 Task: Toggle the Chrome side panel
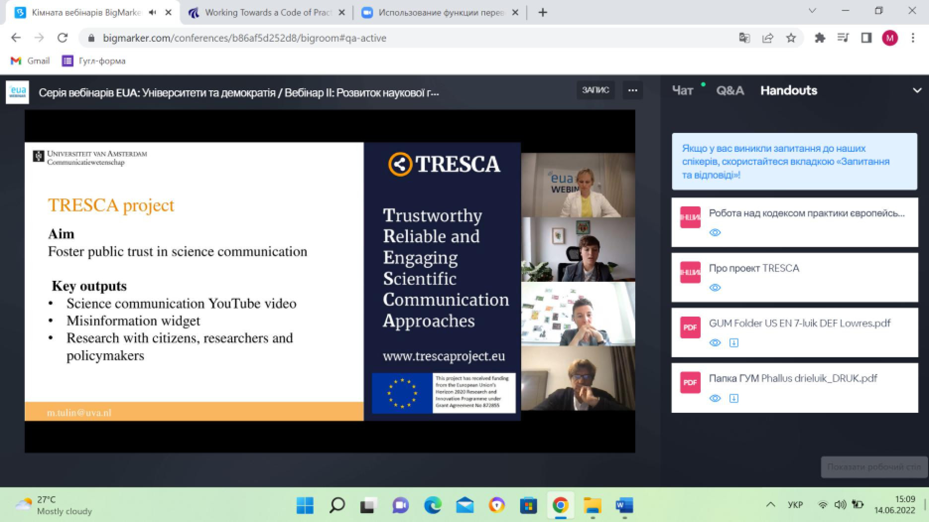click(x=866, y=38)
